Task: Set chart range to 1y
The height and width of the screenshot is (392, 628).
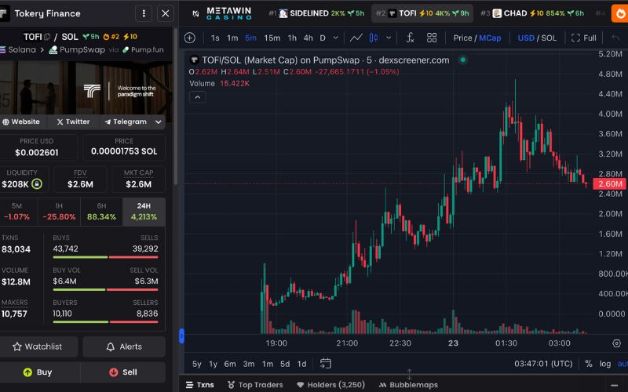Action: pos(213,364)
